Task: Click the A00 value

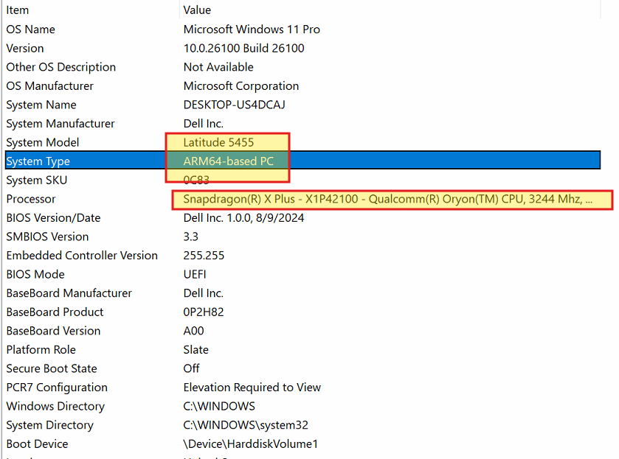Action: click(193, 331)
